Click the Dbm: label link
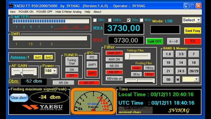 tap(14, 81)
